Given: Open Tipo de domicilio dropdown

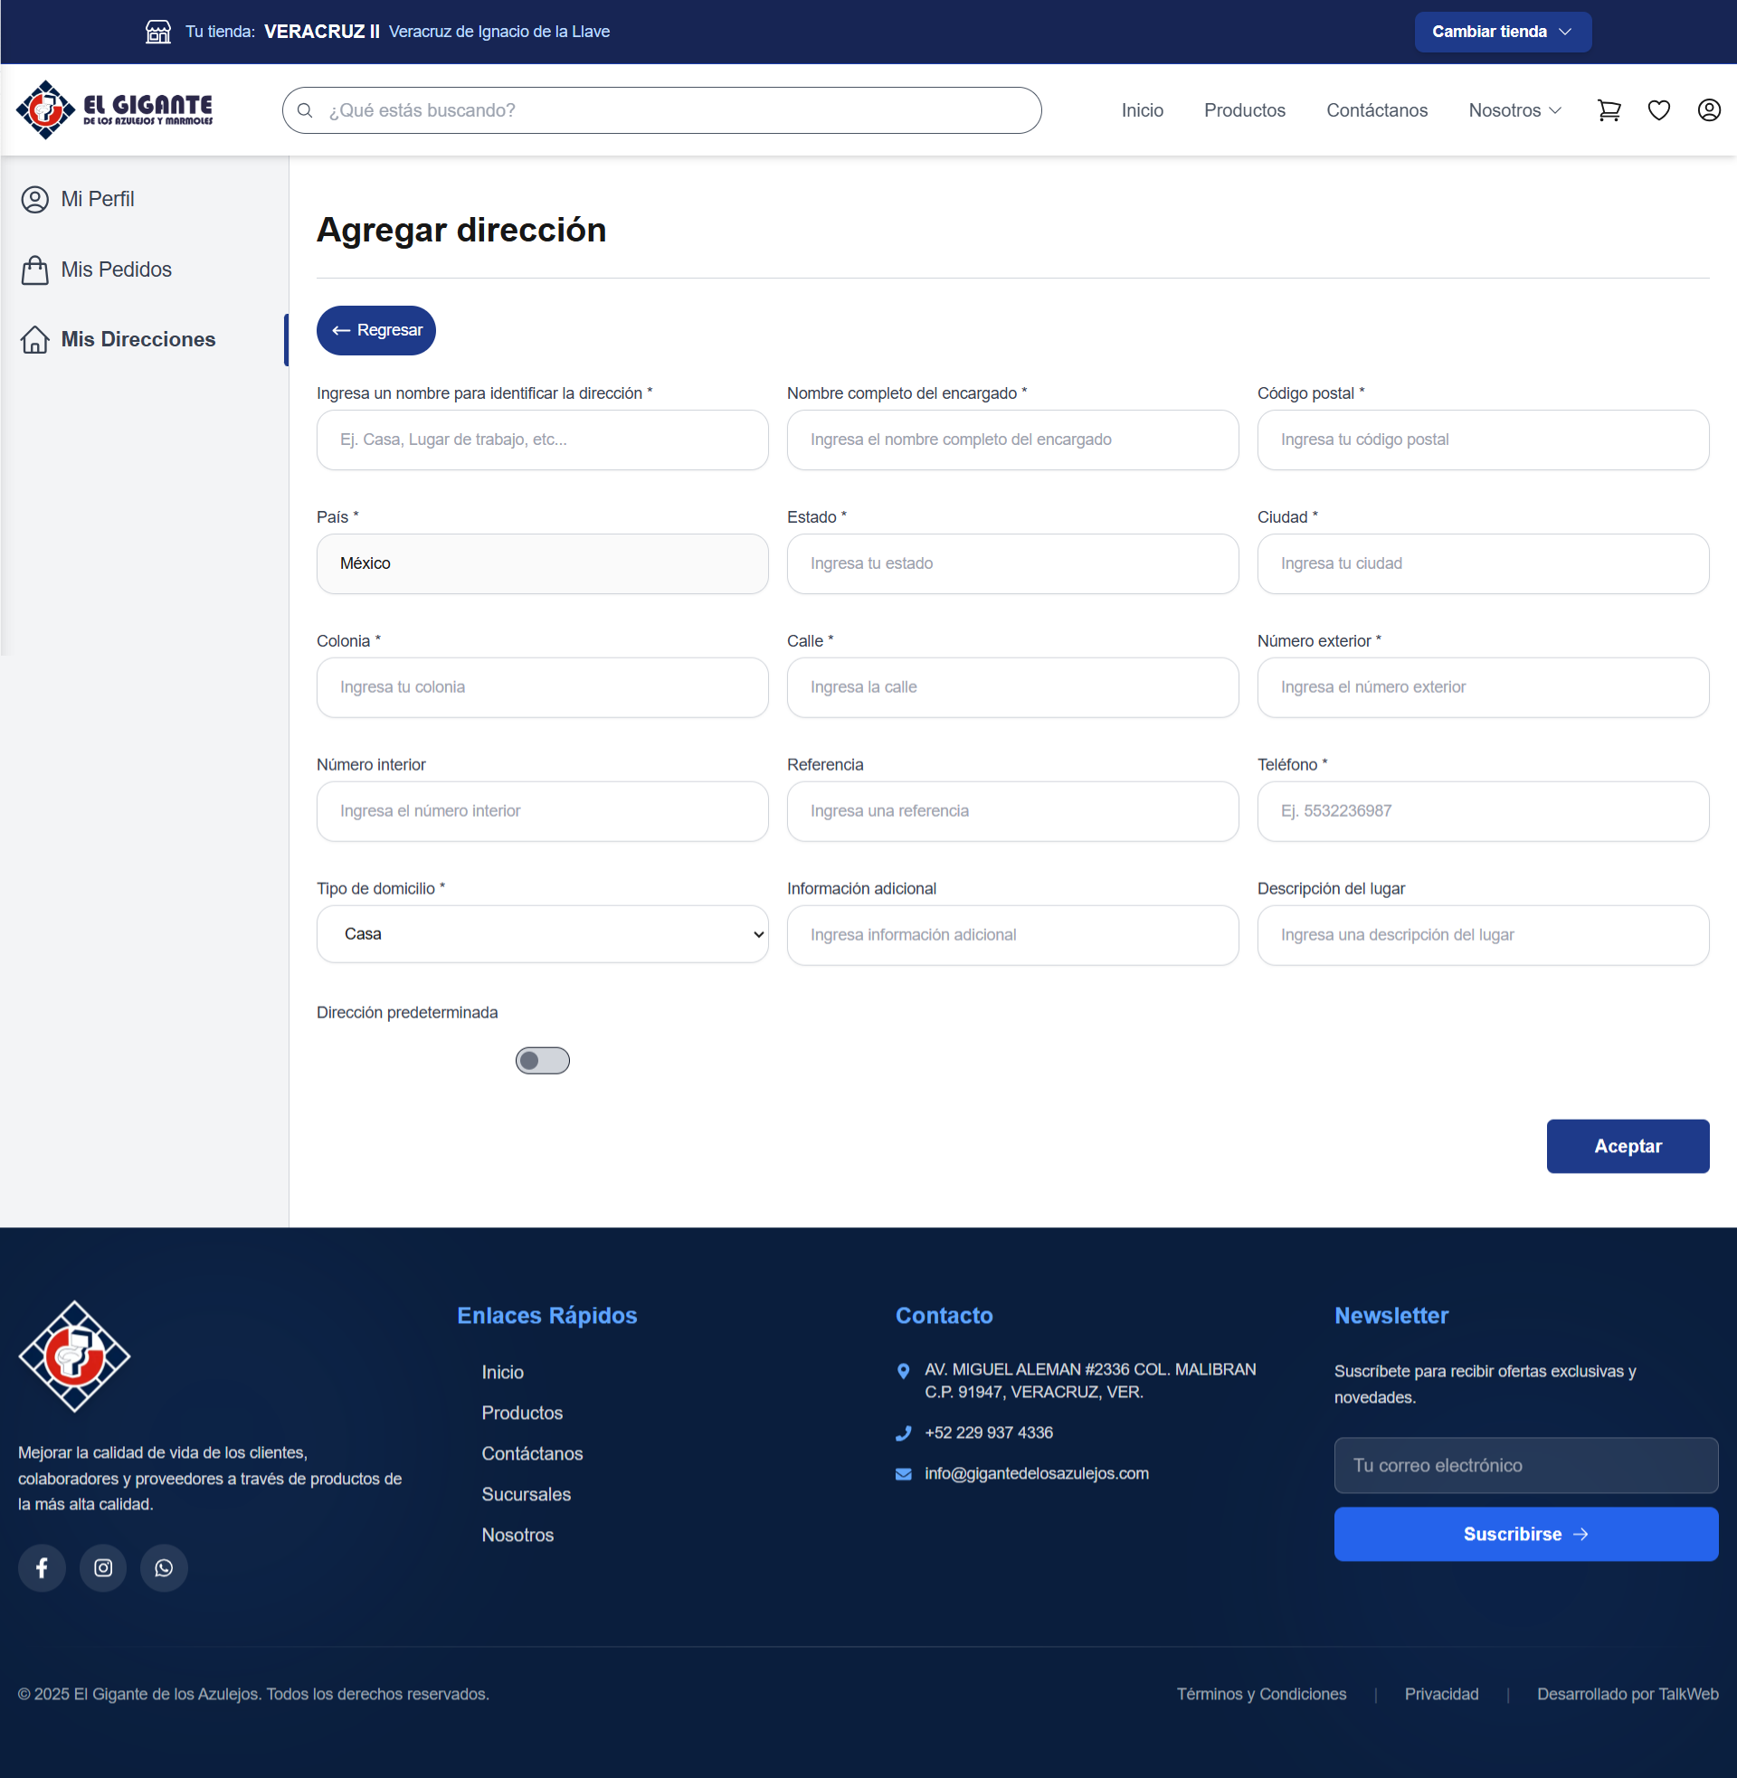Looking at the screenshot, I should coord(542,933).
